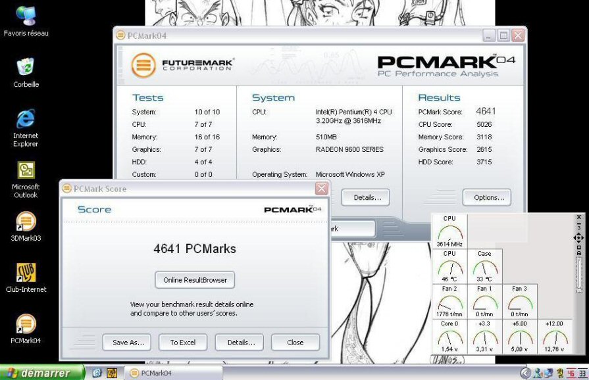Image resolution: width=589 pixels, height=380 pixels.
Task: Click Save As... in the score dialog
Action: [x=127, y=343]
